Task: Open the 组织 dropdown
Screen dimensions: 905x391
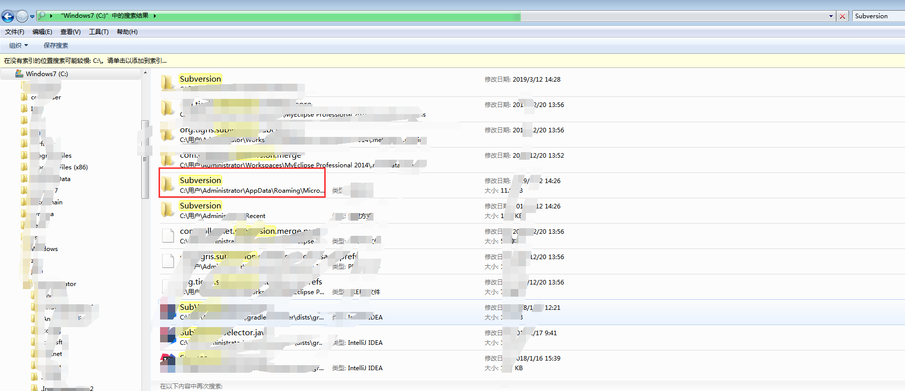Action: pyautogui.click(x=18, y=45)
